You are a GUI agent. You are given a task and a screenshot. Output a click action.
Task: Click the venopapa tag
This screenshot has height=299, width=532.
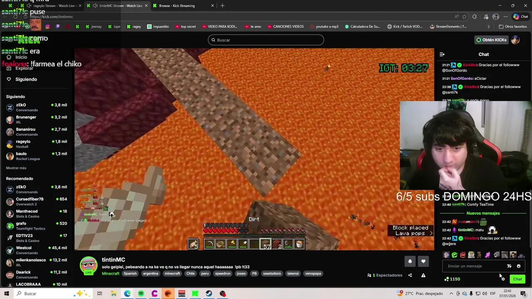313,274
